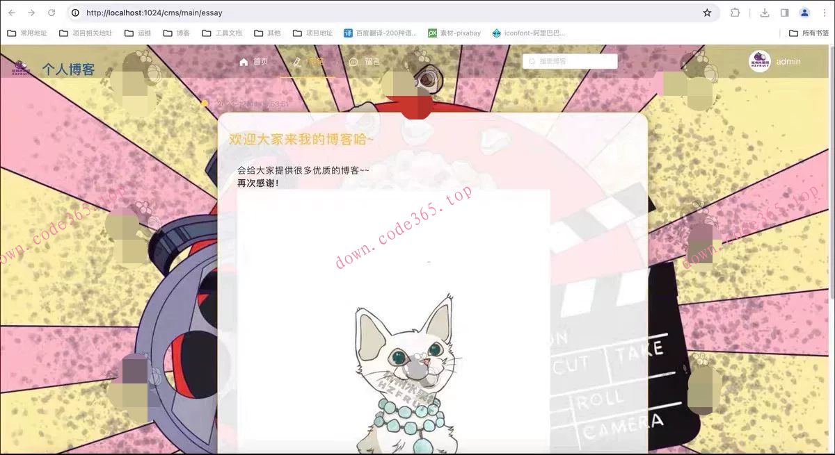Click the pencil icon next to 博客 tab
The width and height of the screenshot is (835, 455).
pyautogui.click(x=297, y=61)
